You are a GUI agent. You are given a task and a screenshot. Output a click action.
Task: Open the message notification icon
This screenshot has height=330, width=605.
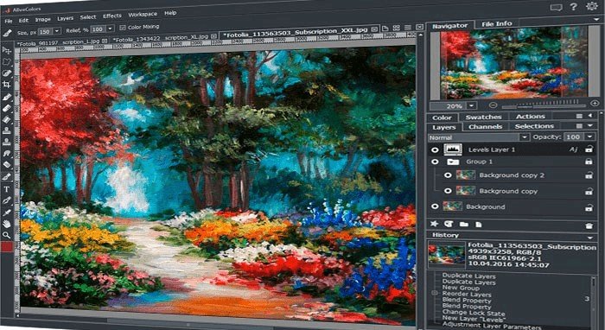coord(556,7)
